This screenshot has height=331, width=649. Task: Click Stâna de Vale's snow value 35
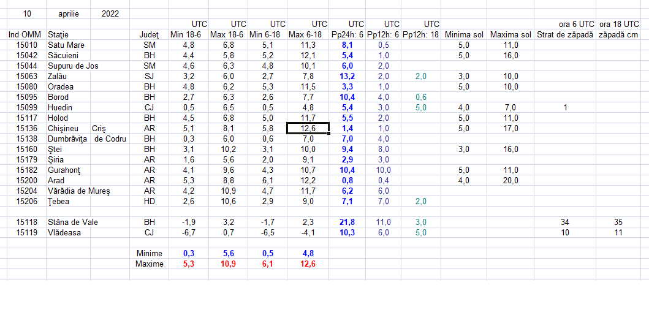(x=618, y=223)
